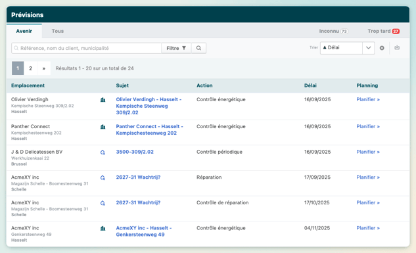This screenshot has width=416, height=253.
Task: Click the Réparation action cell
Action: (209, 177)
